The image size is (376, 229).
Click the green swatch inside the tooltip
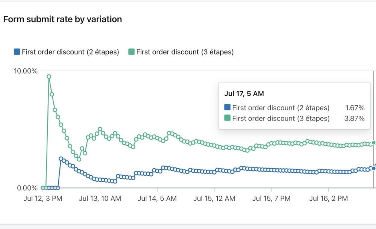227,118
